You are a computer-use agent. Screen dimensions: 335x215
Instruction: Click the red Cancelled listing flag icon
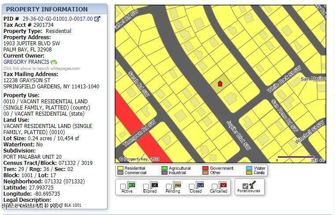point(223,185)
